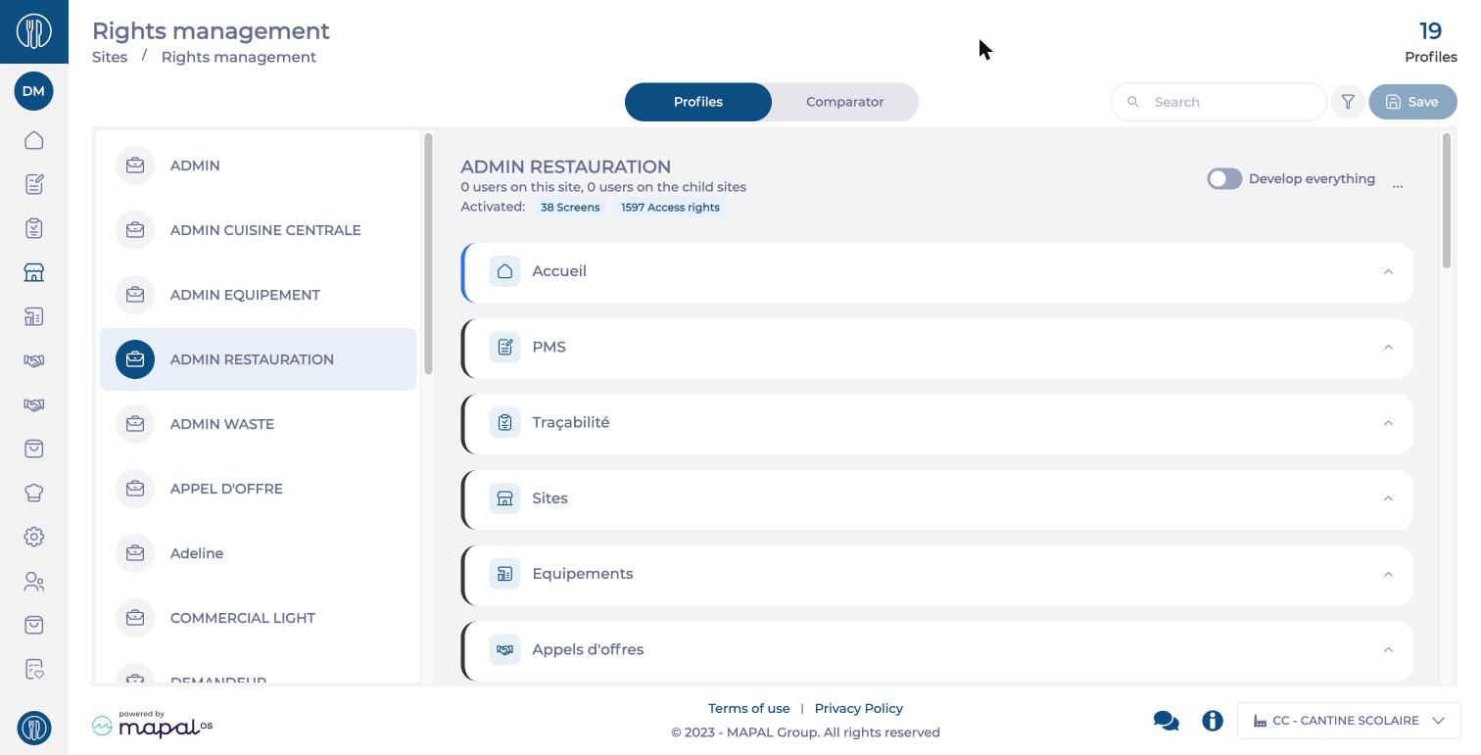Open the settings gear sidebar icon

point(34,537)
